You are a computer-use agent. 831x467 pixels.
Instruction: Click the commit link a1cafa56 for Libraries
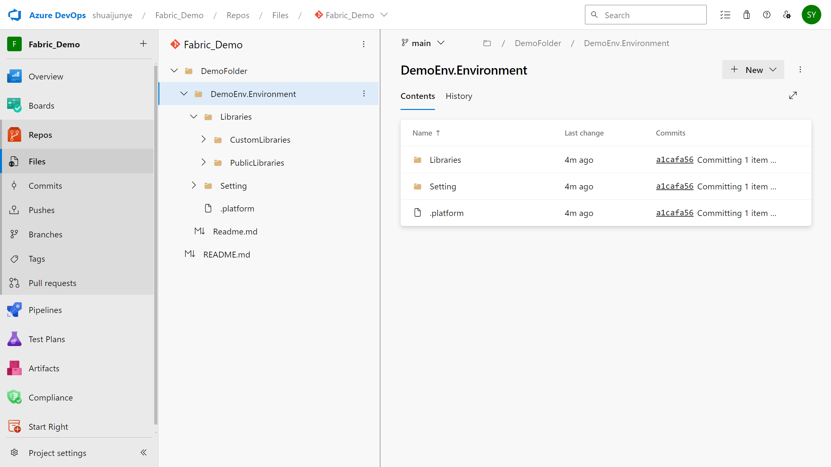coord(675,160)
